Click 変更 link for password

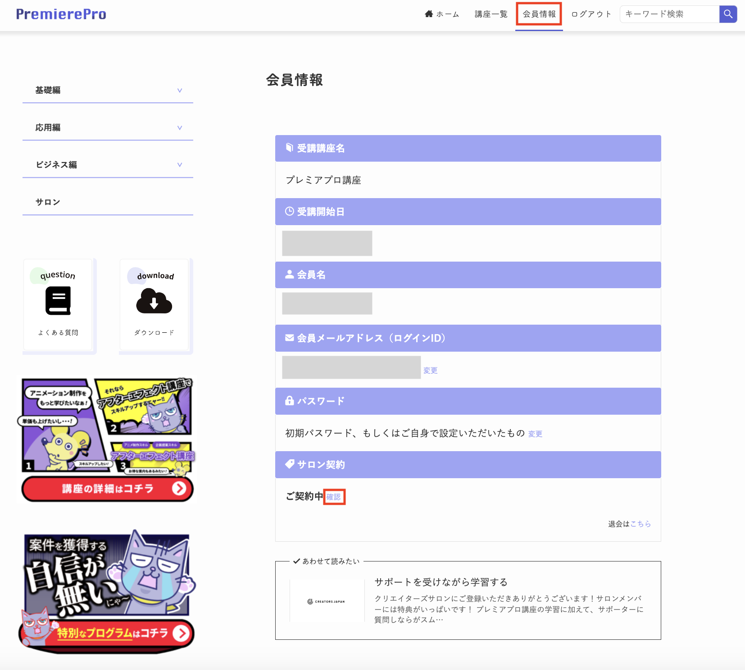pos(535,434)
